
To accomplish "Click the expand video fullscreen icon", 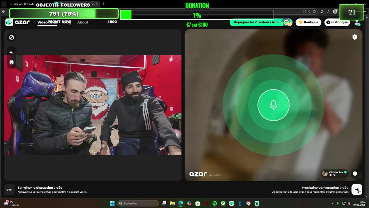I will pyautogui.click(x=12, y=37).
